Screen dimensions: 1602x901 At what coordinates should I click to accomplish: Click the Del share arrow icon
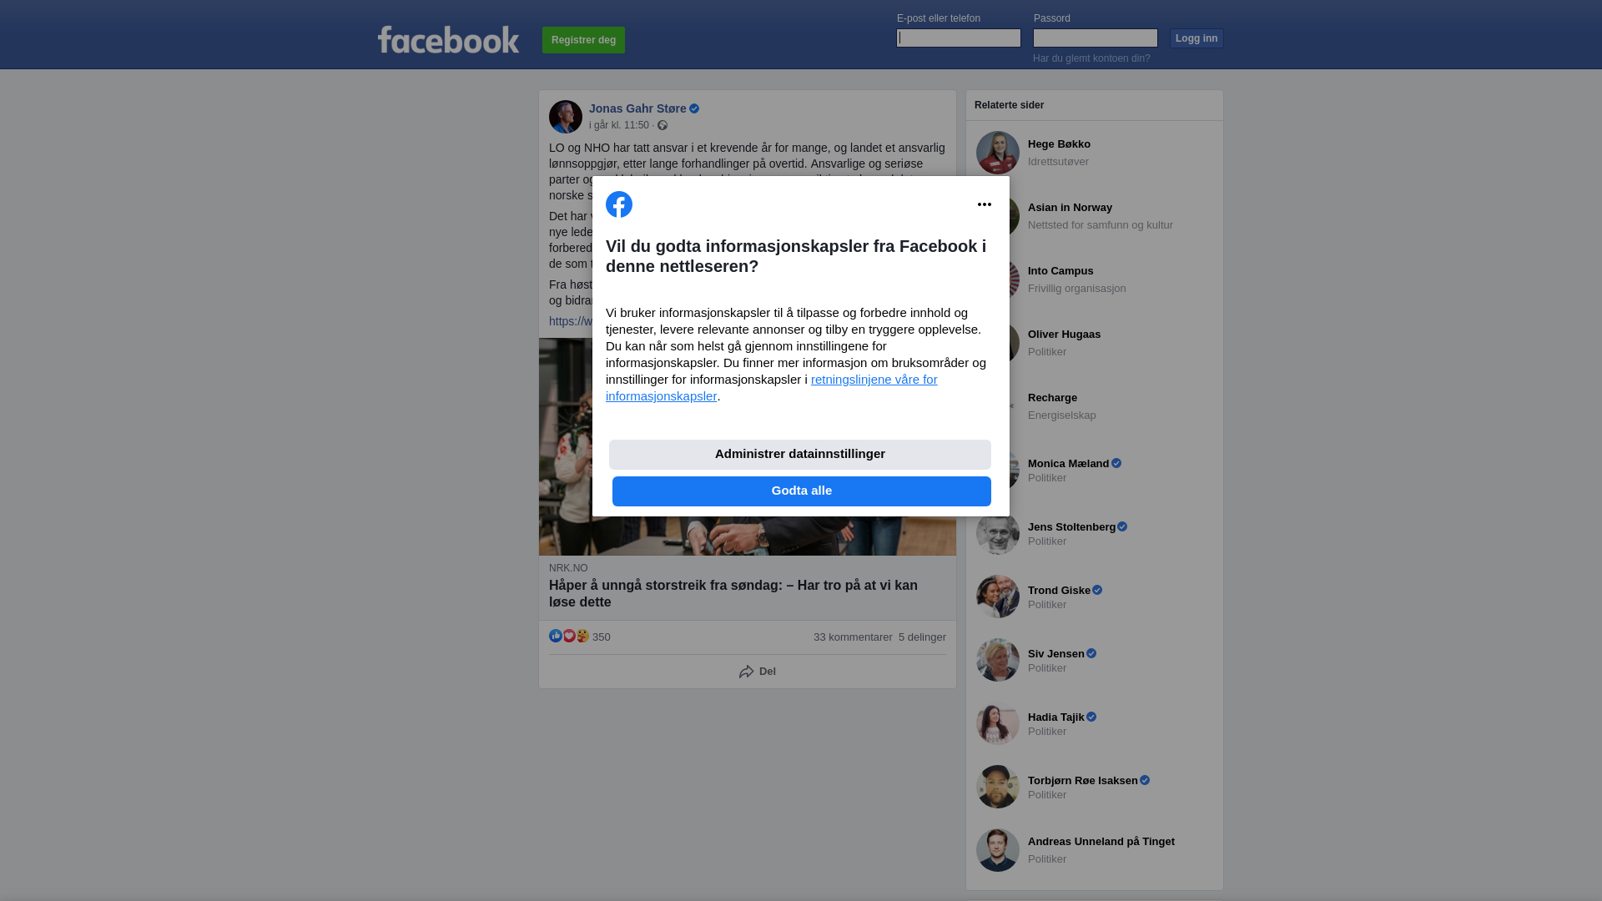pos(747,672)
